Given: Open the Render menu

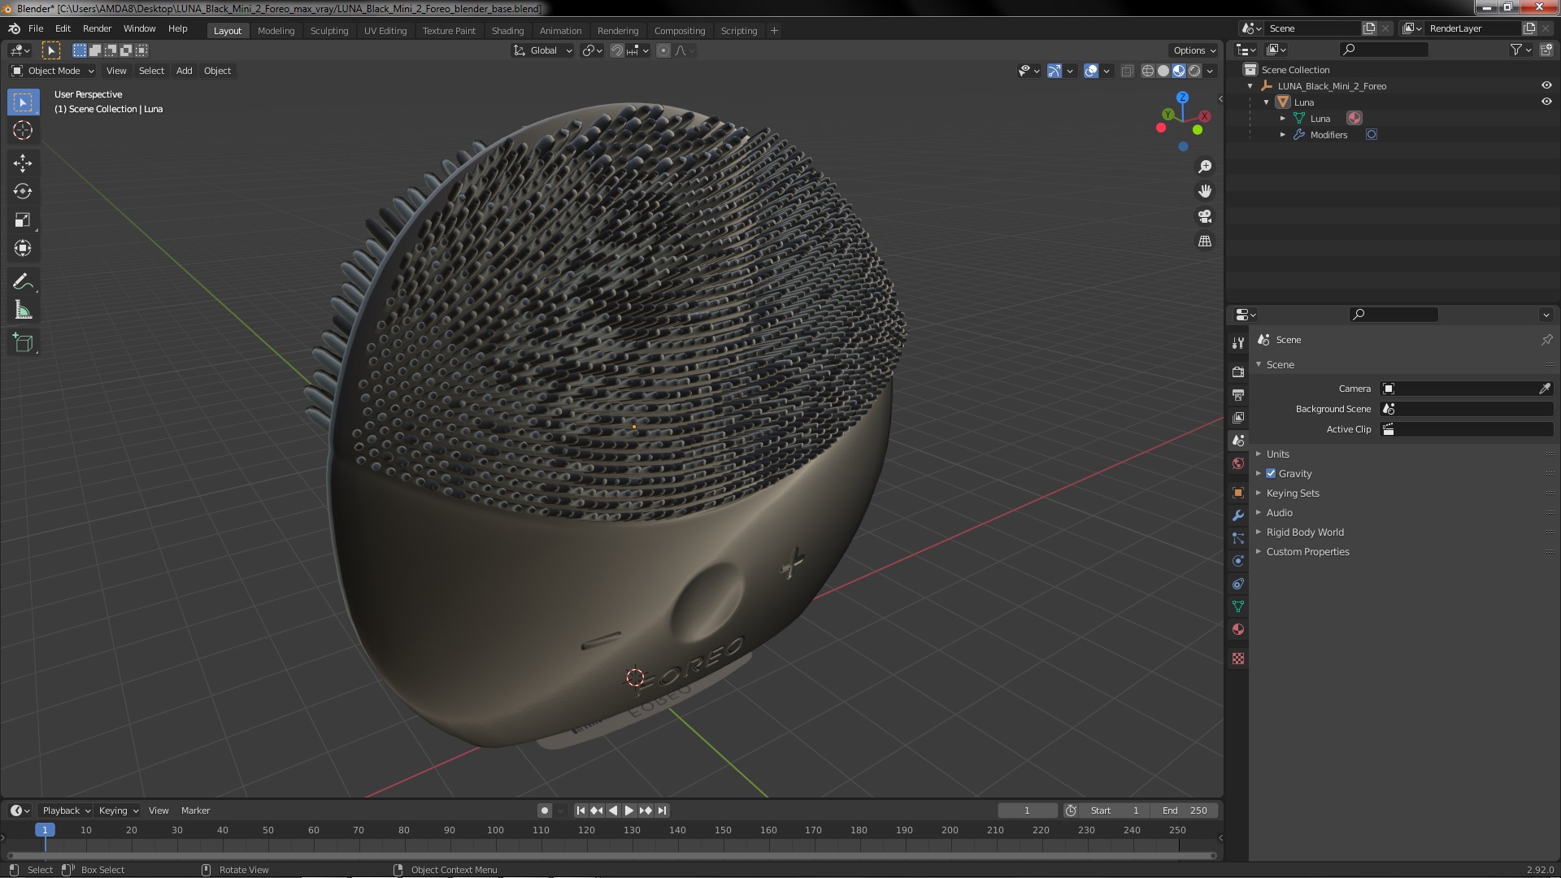Looking at the screenshot, I should pos(97,28).
